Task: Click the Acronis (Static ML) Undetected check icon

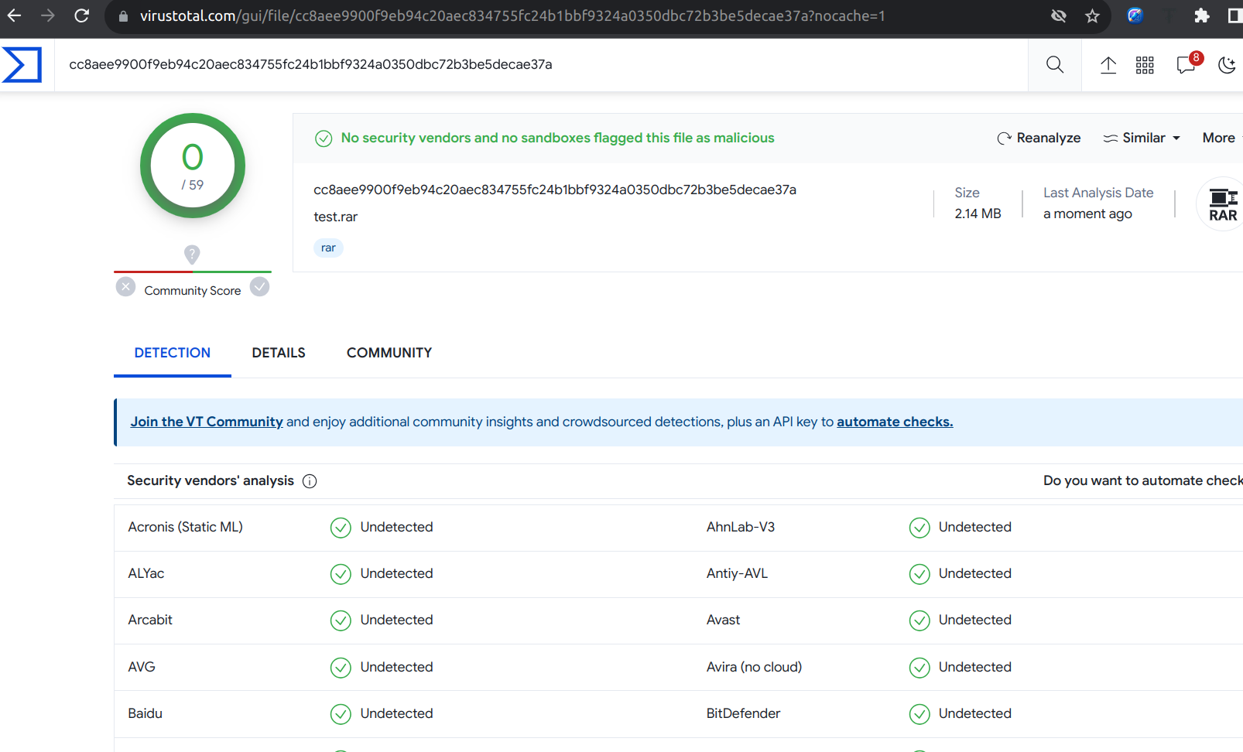Action: pos(341,528)
